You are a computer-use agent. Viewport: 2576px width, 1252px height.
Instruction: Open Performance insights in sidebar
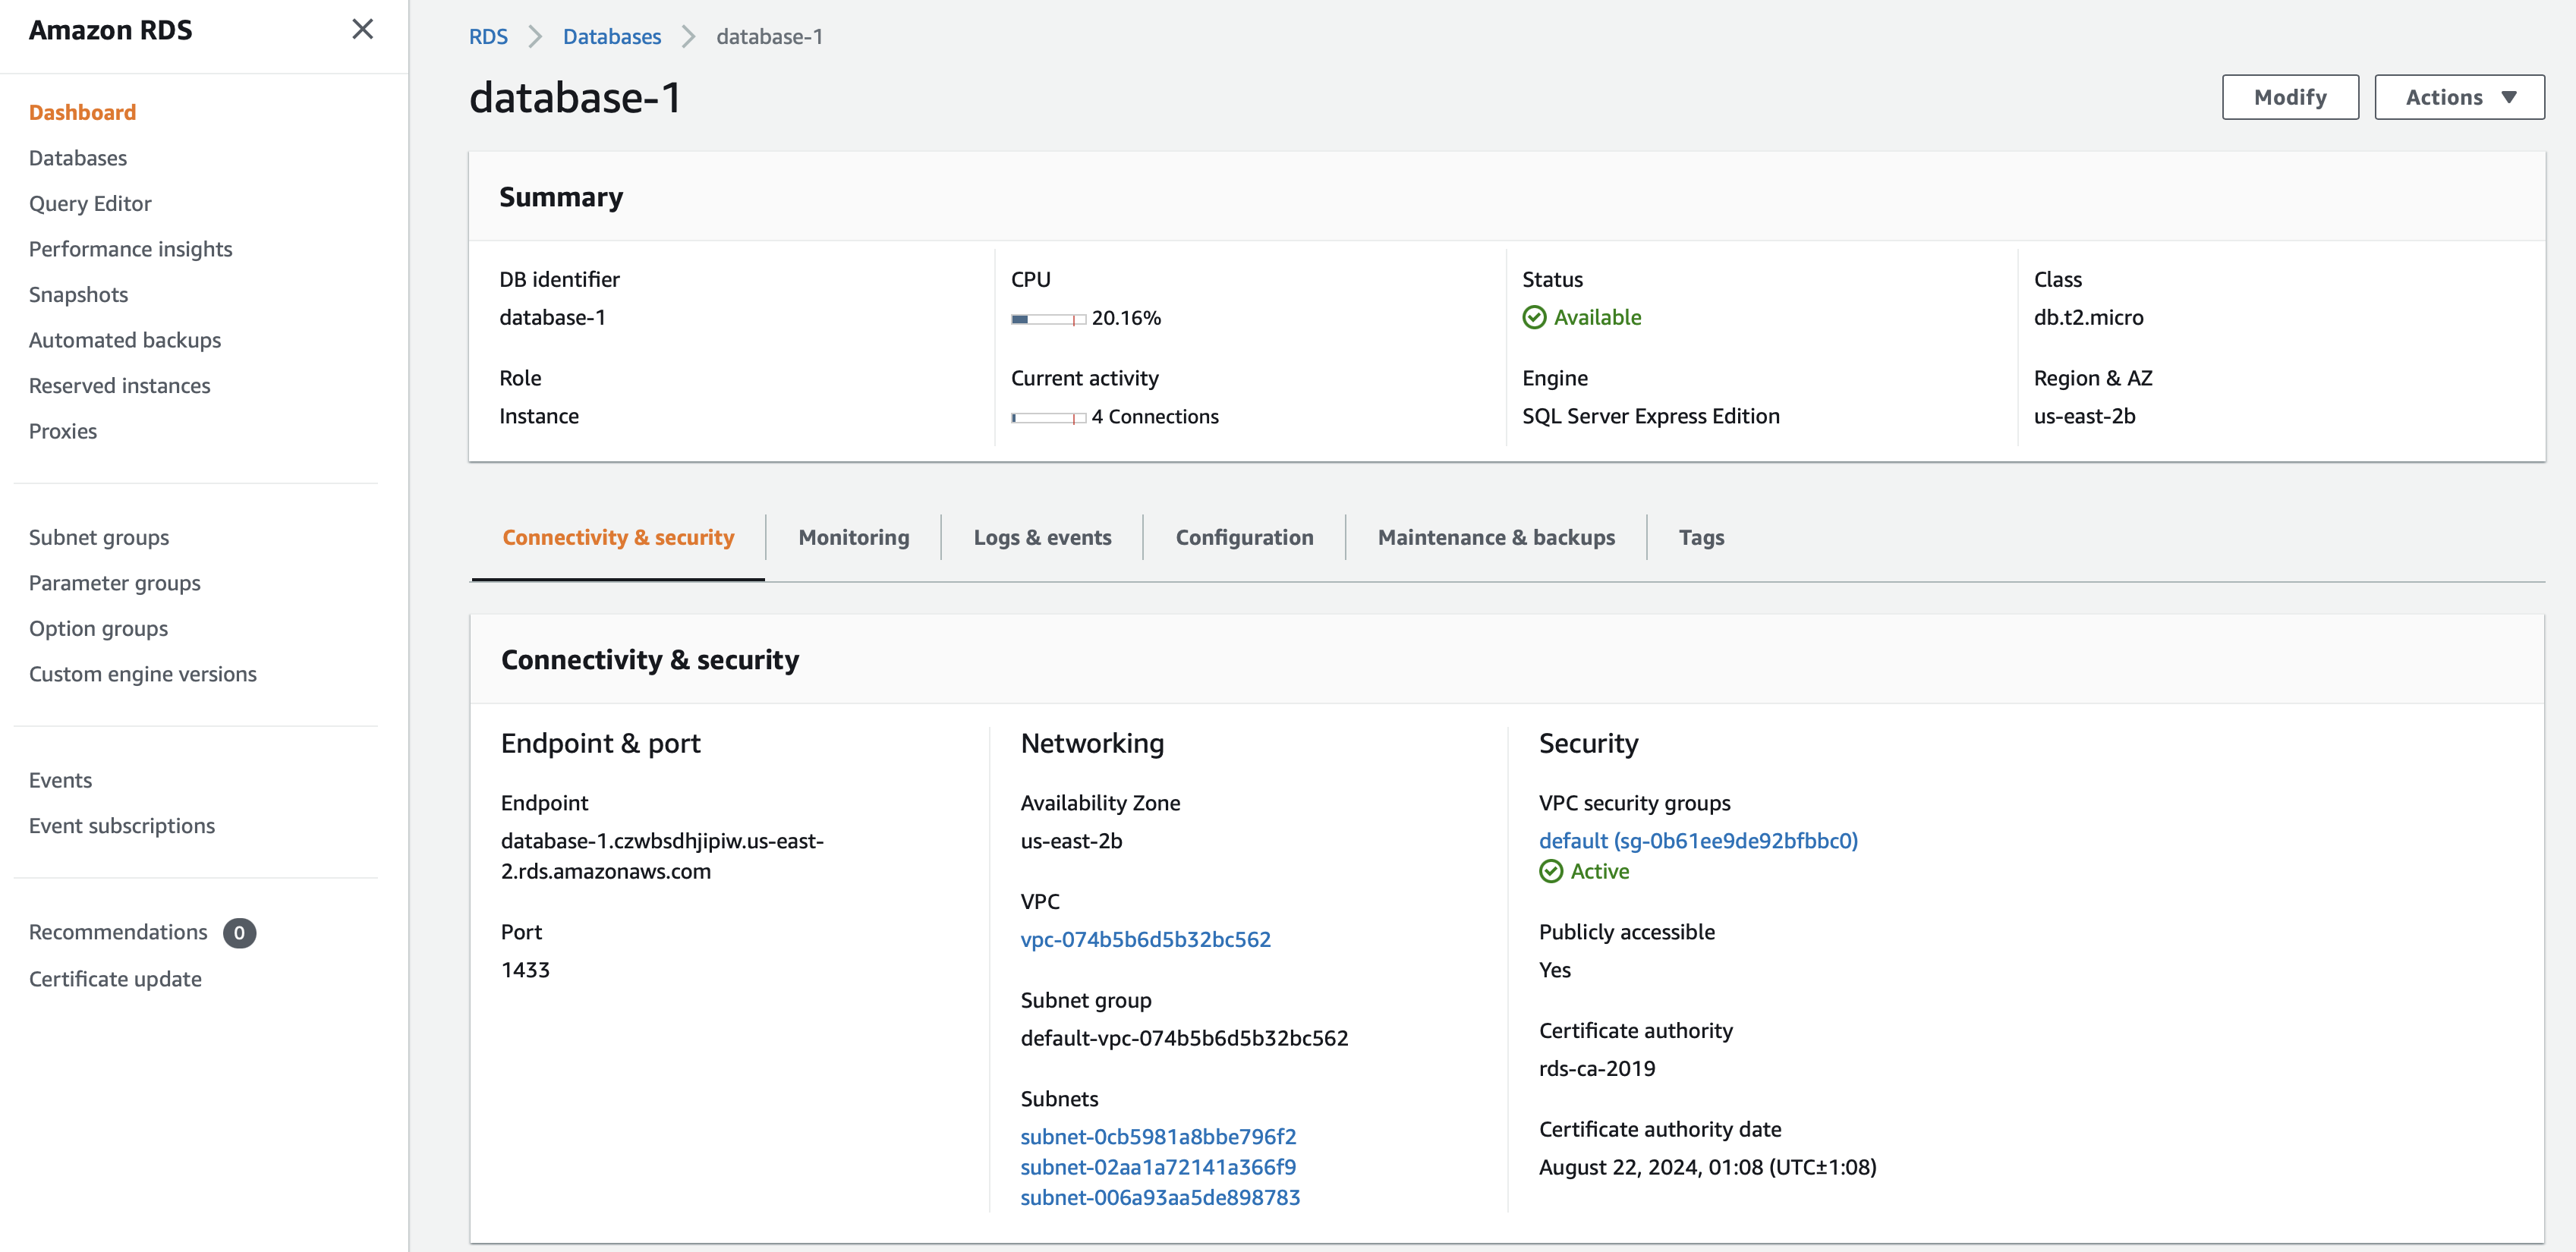click(130, 249)
